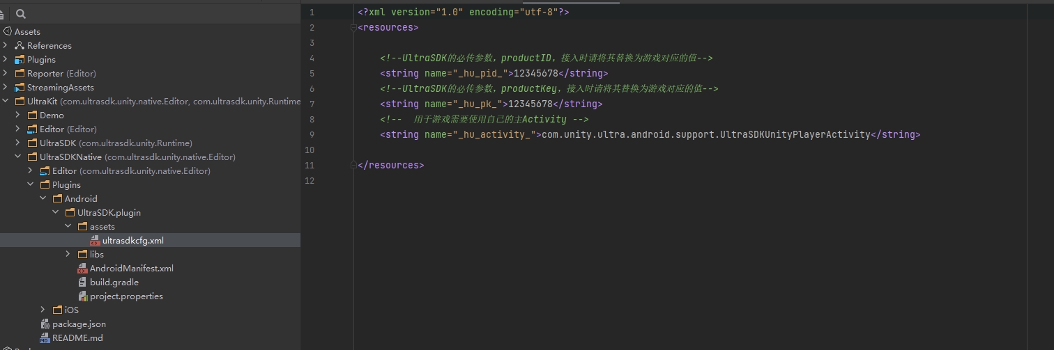1054x350 pixels.
Task: Click the assets folder icon
Action: [82, 226]
